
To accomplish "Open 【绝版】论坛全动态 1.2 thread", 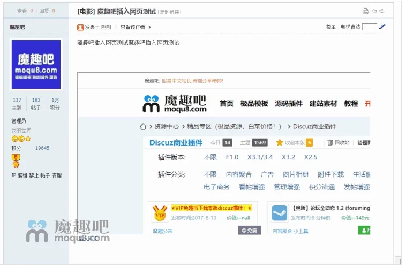I will point(331,208).
